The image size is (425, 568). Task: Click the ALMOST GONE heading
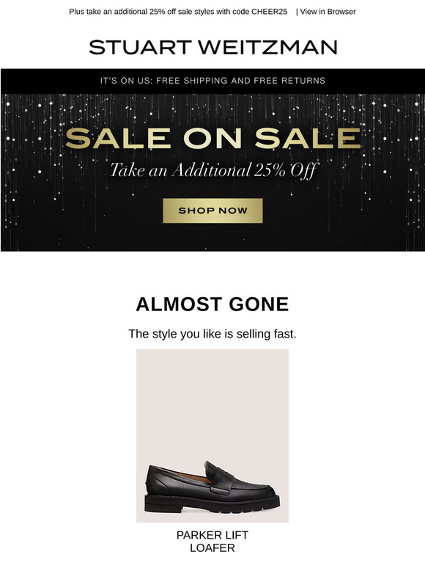[x=212, y=305]
